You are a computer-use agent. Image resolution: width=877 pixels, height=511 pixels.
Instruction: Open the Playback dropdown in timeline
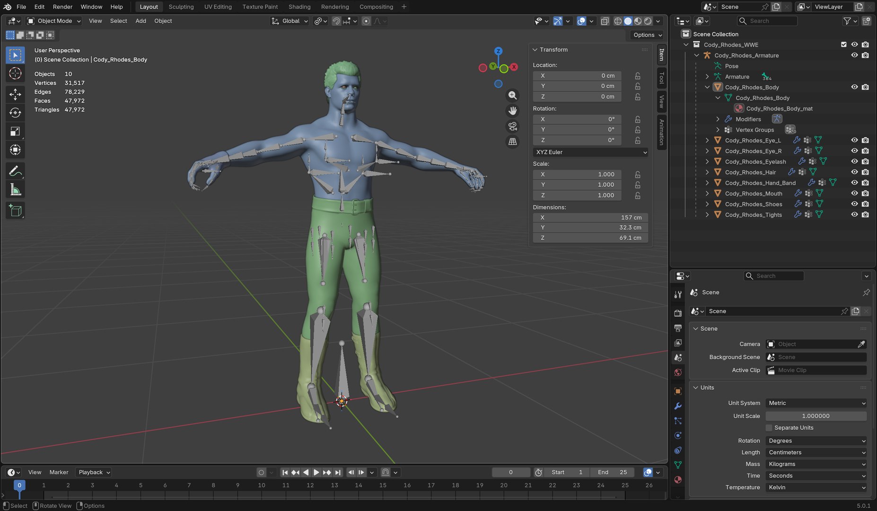(94, 472)
